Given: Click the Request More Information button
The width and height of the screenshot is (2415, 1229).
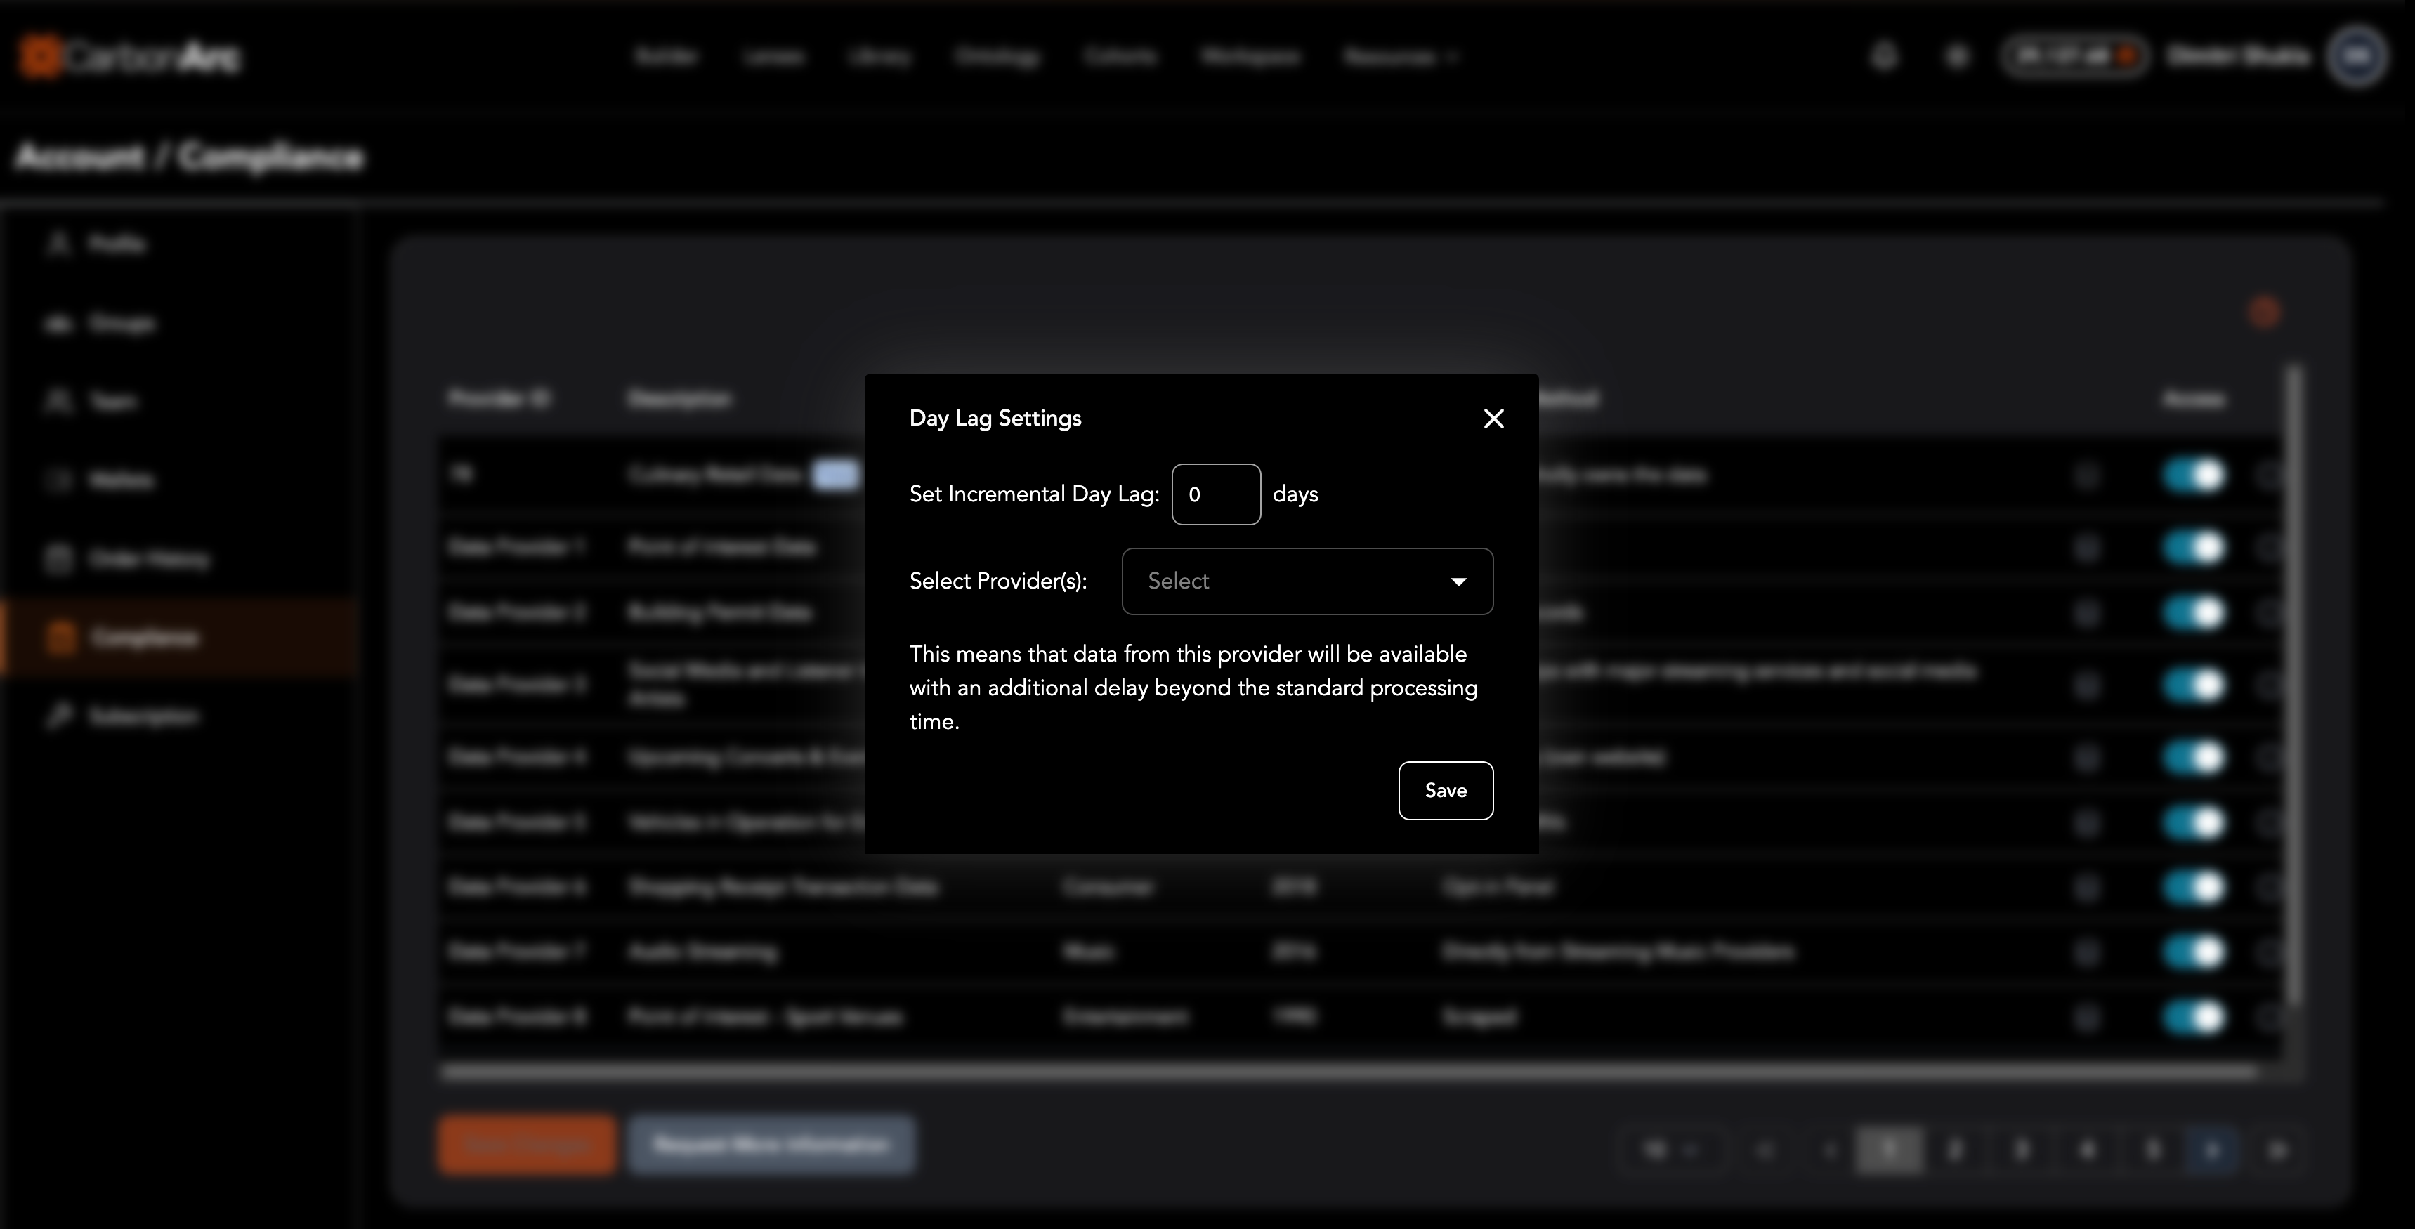Looking at the screenshot, I should click(x=771, y=1145).
